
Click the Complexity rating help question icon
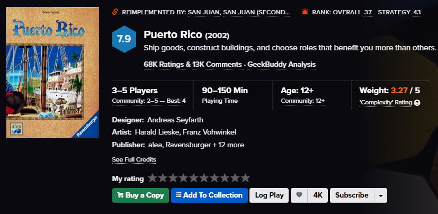click(x=417, y=103)
